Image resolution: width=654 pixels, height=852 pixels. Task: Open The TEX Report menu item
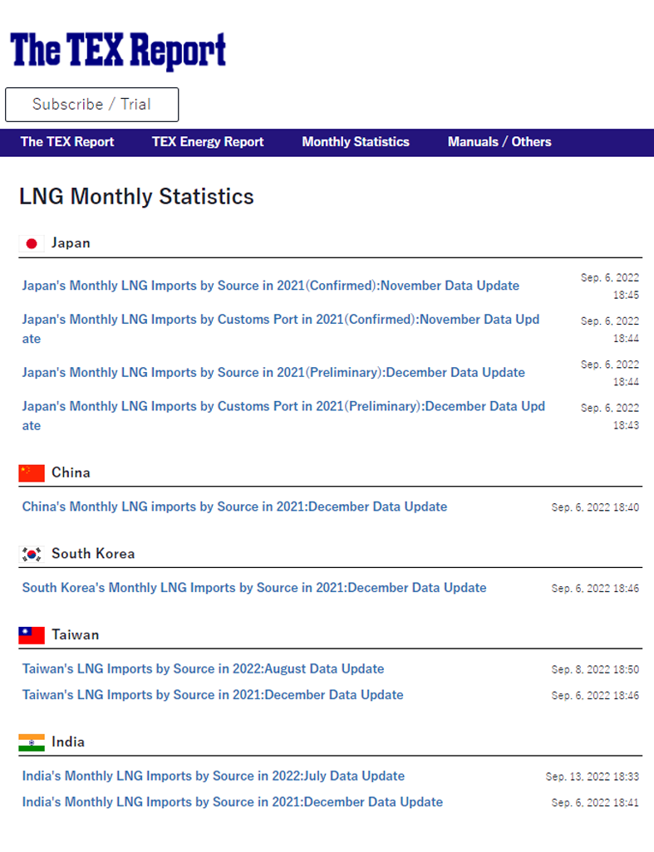[67, 142]
